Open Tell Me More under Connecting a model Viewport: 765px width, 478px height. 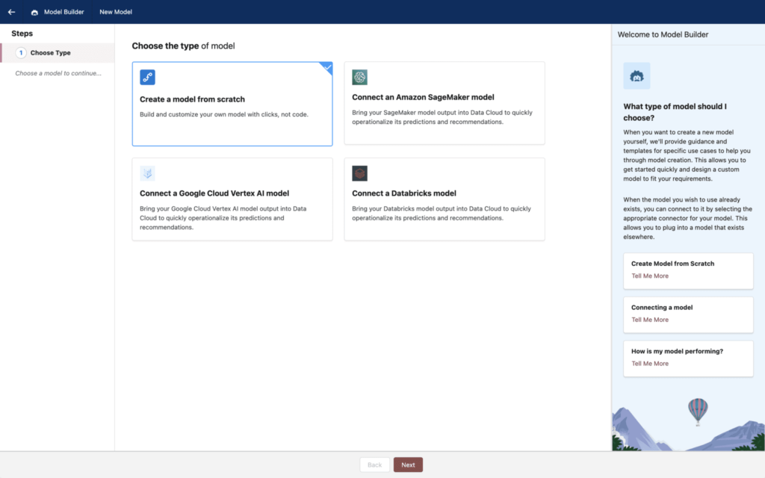click(650, 320)
